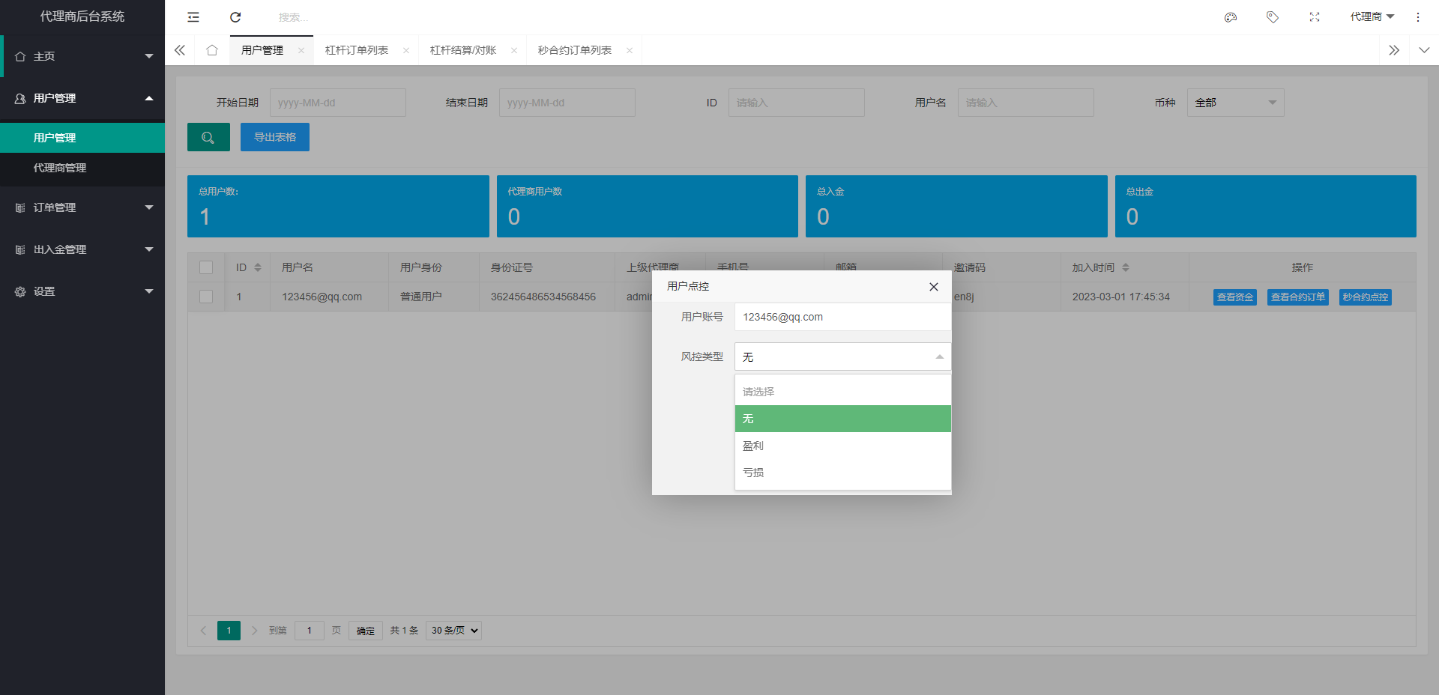Image resolution: width=1439 pixels, height=695 pixels.
Task: Click the refresh page icon
Action: [235, 17]
